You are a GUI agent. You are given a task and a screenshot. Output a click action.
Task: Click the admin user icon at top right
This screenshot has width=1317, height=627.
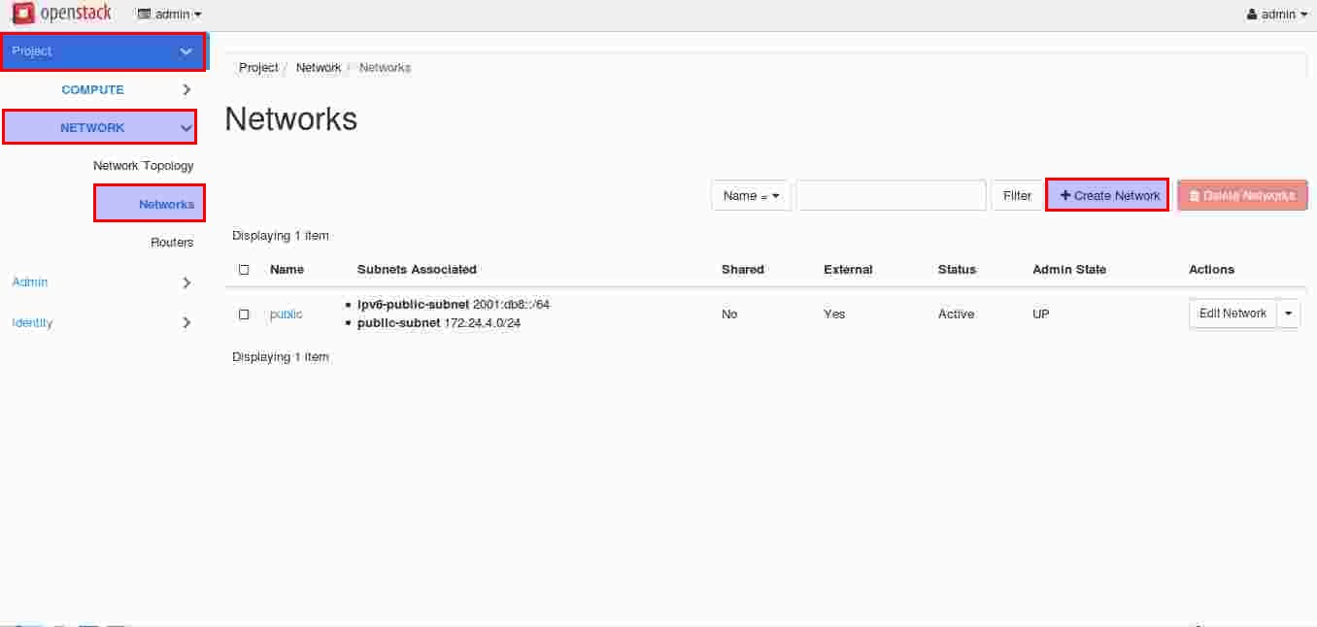(x=1252, y=15)
